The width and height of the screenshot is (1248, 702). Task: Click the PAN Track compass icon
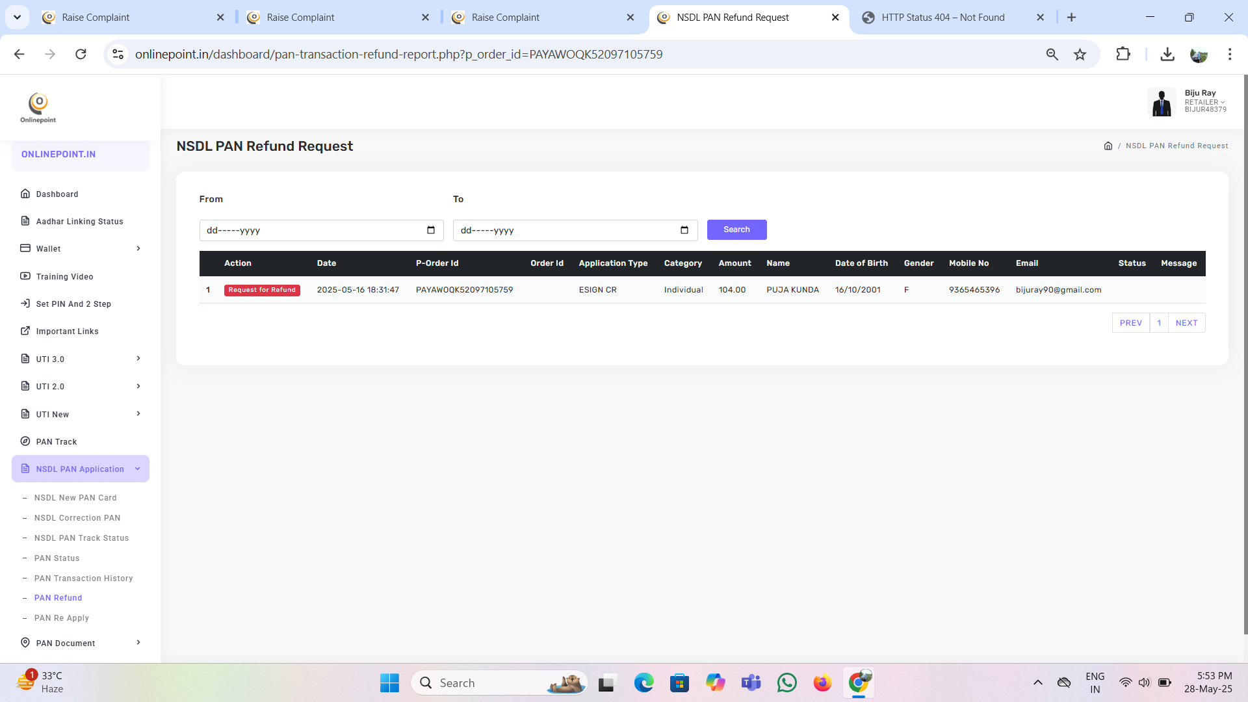25,441
